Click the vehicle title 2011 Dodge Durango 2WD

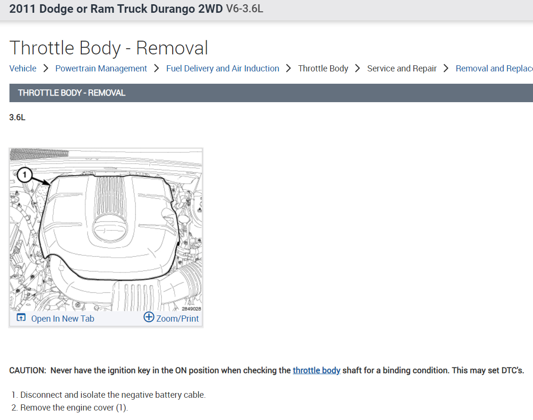pyautogui.click(x=116, y=9)
